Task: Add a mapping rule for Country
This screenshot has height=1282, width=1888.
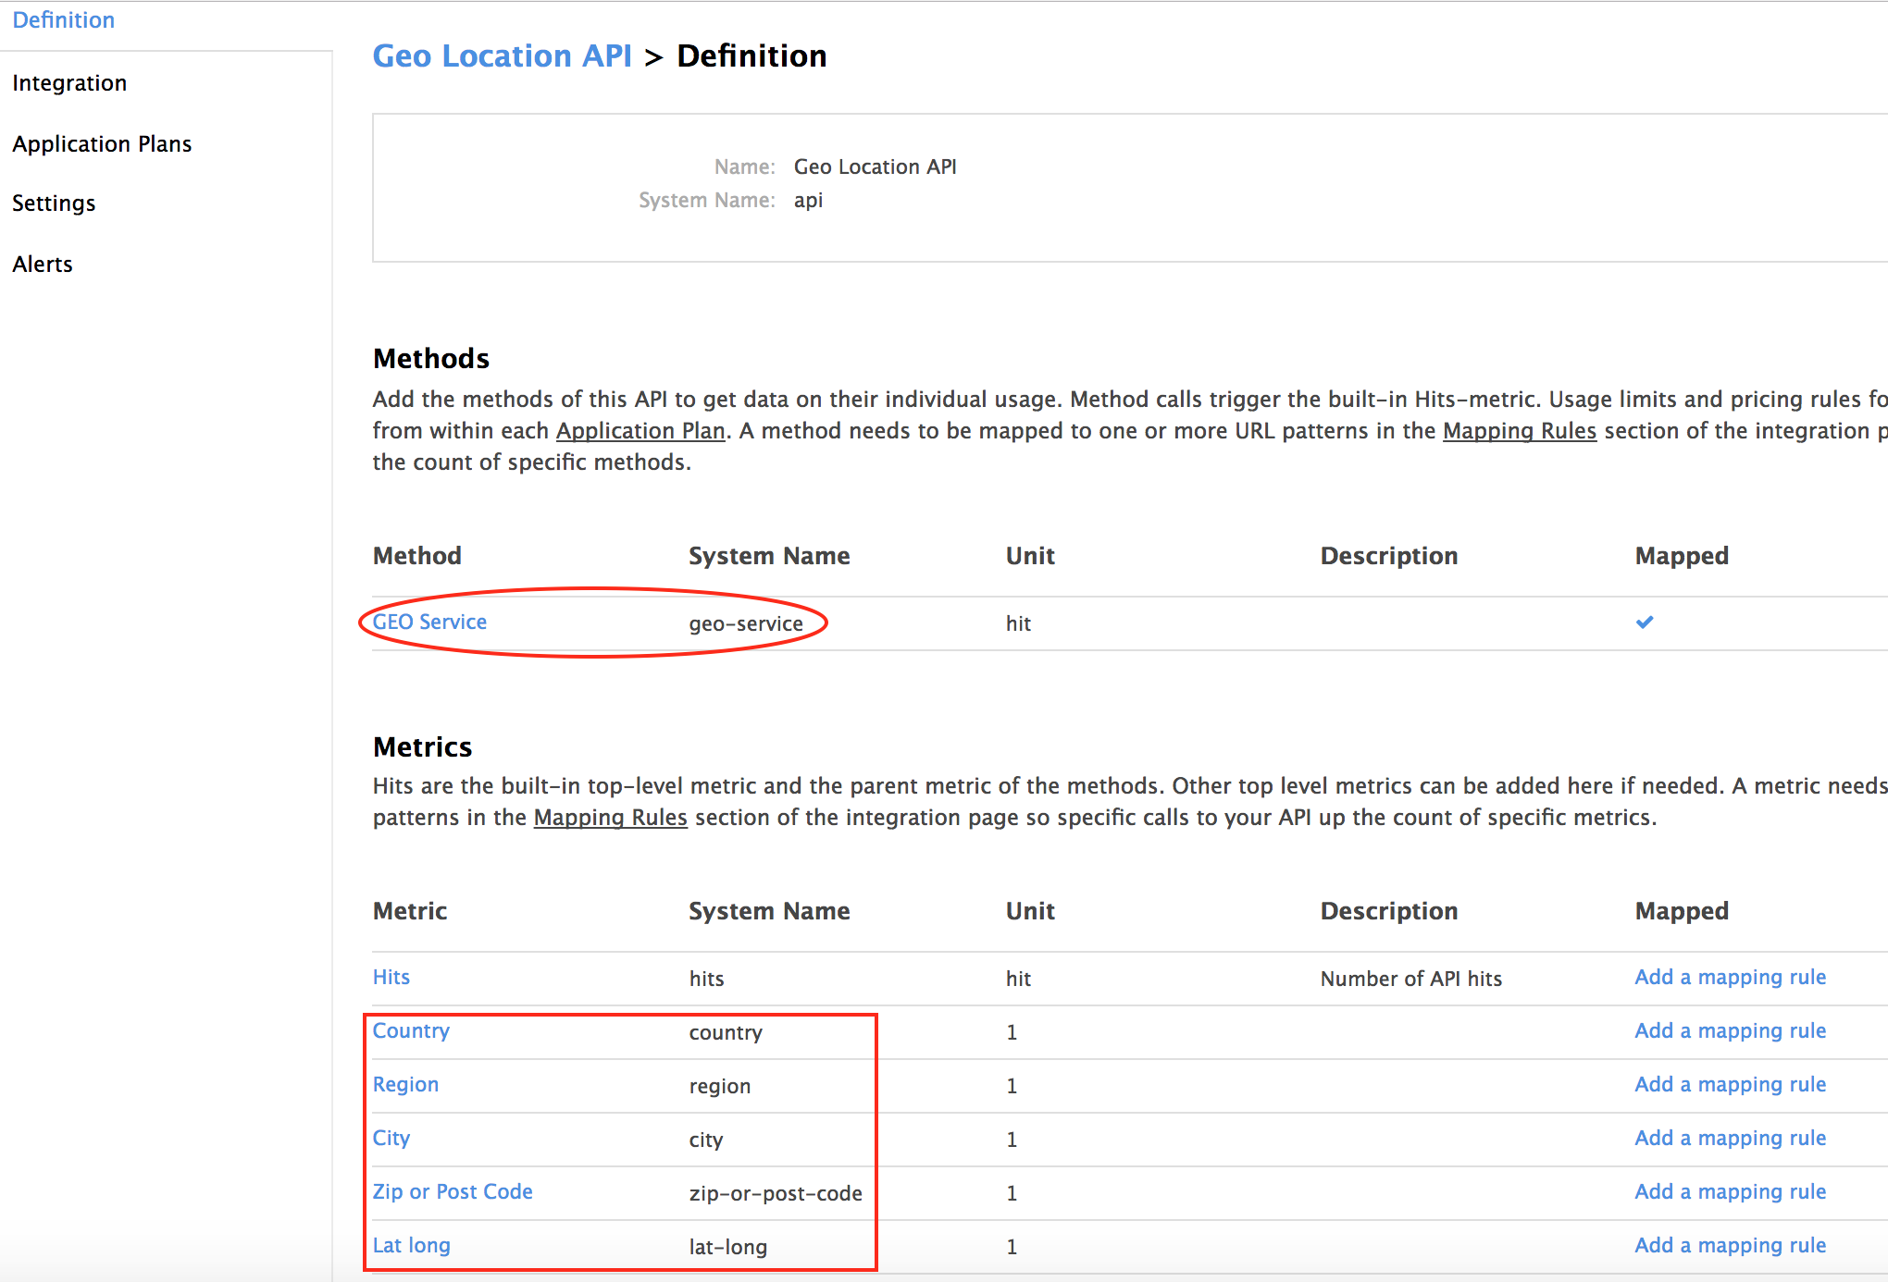Action: coord(1730,1031)
